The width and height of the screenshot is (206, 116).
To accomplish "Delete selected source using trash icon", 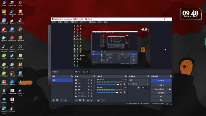I will [x=80, y=100].
